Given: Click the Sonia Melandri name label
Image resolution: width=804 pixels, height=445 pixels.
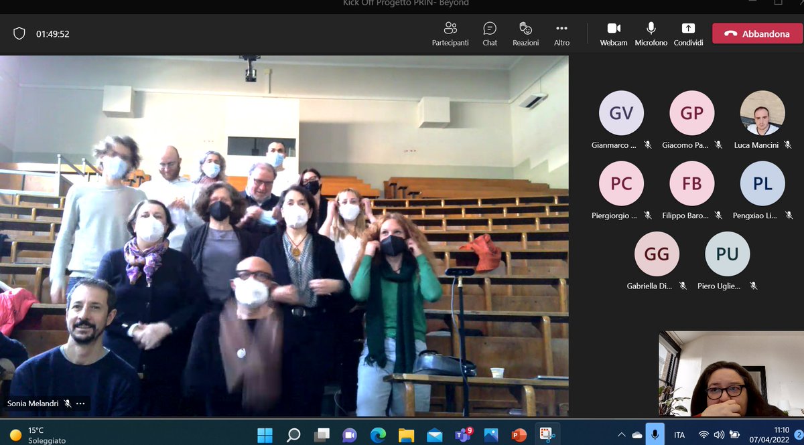Looking at the screenshot, I should (33, 404).
